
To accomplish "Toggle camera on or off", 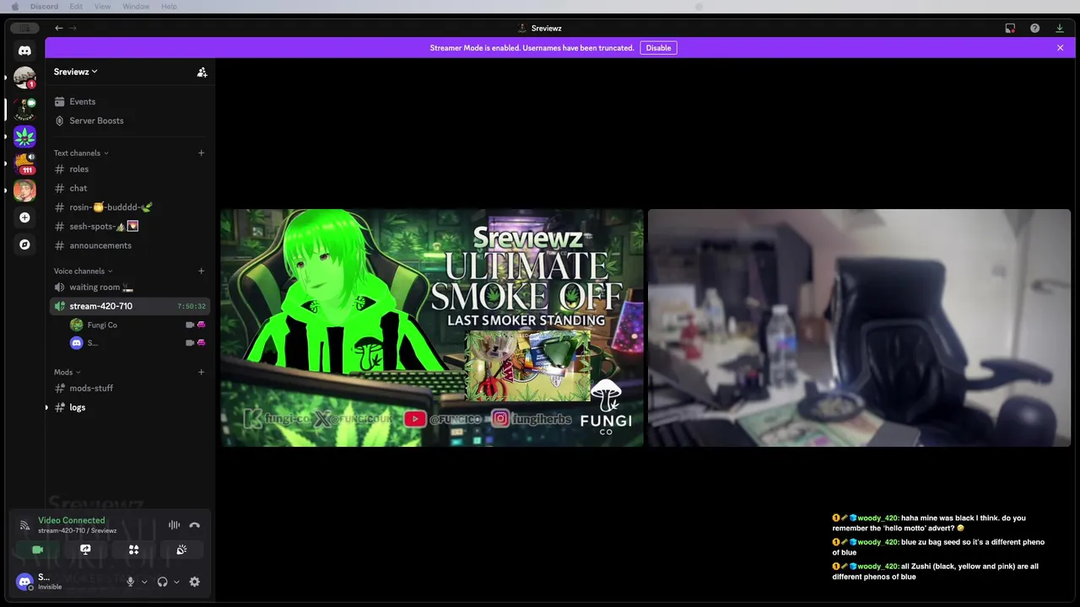I will click(37, 550).
